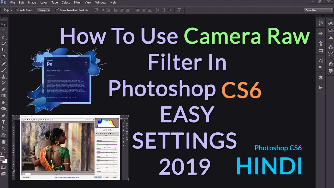Select the History Brush tool

[x=4, y=83]
